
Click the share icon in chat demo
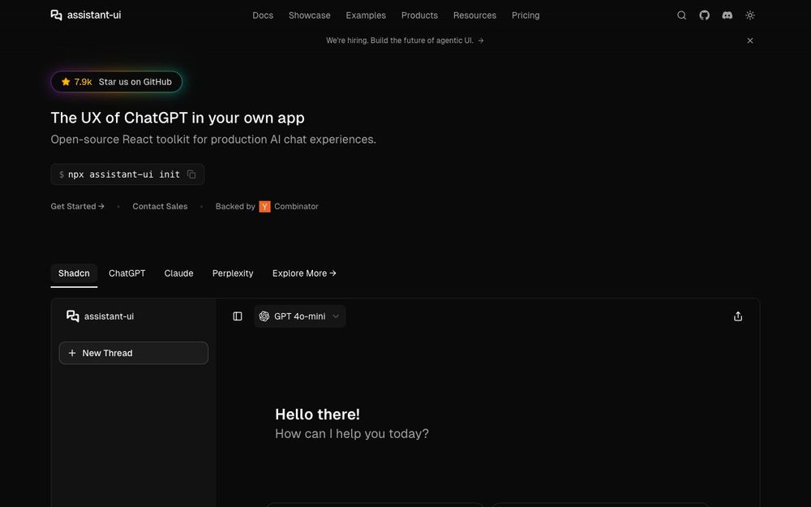738,316
